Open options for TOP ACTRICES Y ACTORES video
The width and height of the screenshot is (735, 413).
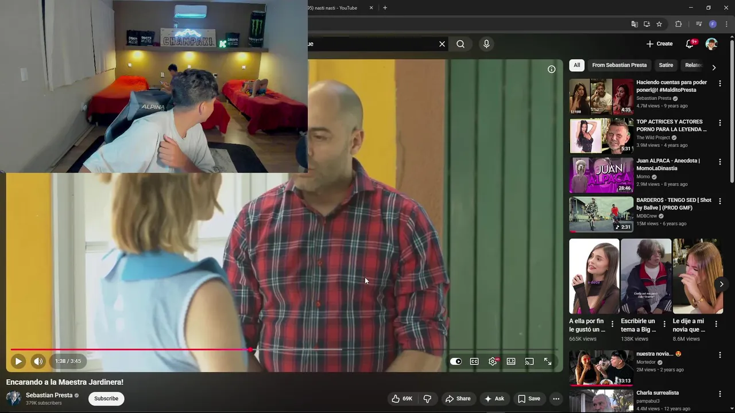pyautogui.click(x=720, y=123)
